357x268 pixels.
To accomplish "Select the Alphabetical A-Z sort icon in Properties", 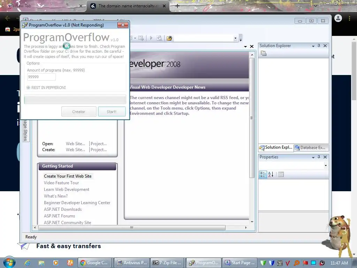I will pos(271,174).
